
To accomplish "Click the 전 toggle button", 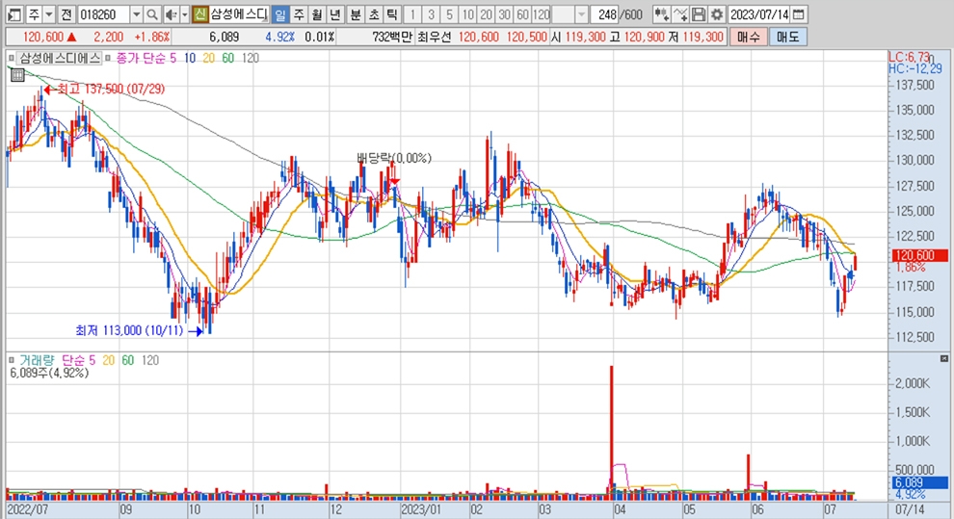I will [66, 14].
